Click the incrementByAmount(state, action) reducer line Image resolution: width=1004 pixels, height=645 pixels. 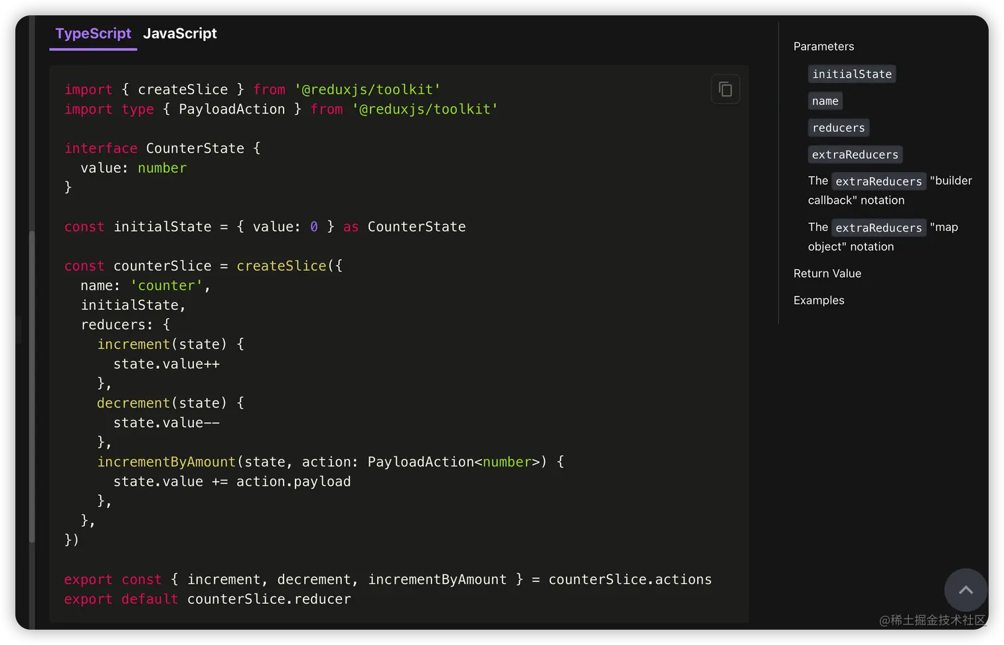(331, 462)
